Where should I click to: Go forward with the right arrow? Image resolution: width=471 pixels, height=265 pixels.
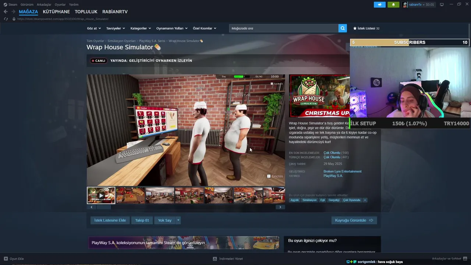[x=13, y=12]
